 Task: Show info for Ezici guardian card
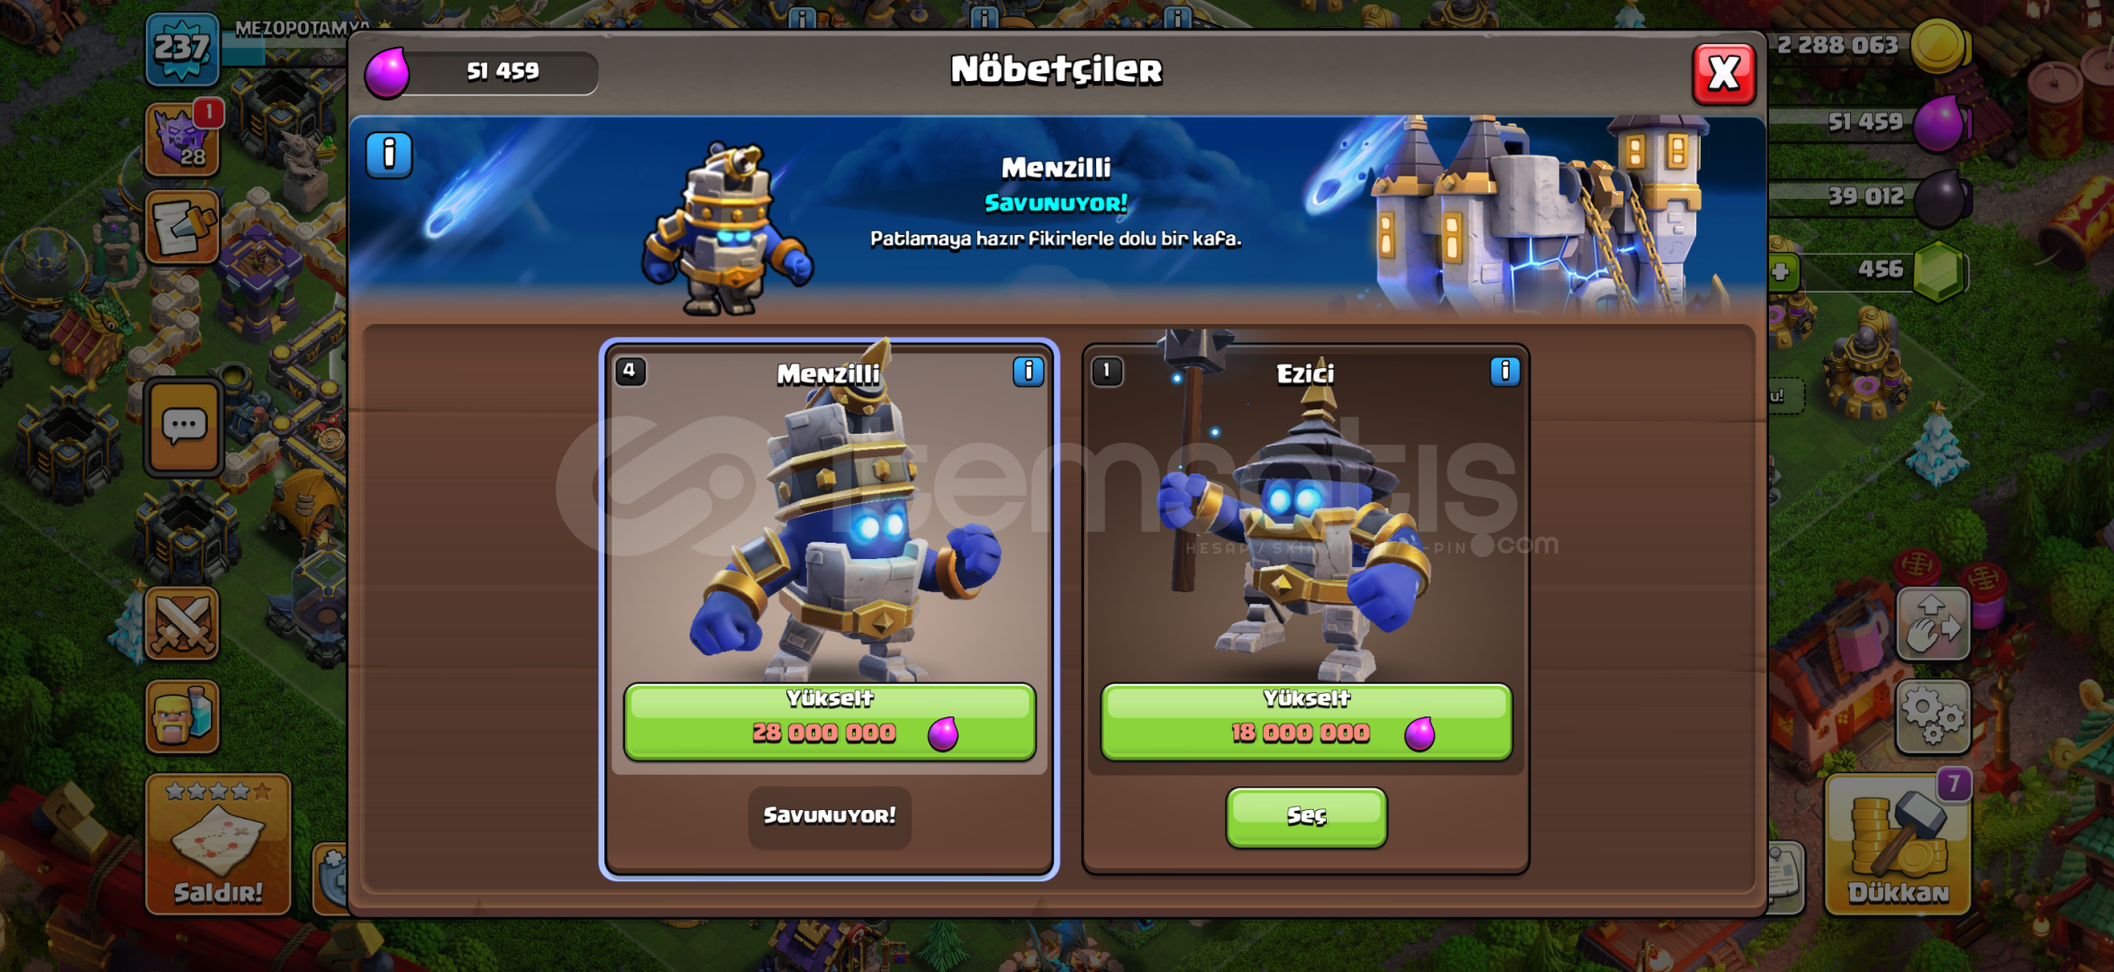(1504, 372)
